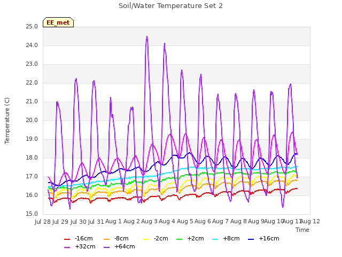Click the Aug 1 x-axis tick label

pyautogui.click(x=113, y=221)
